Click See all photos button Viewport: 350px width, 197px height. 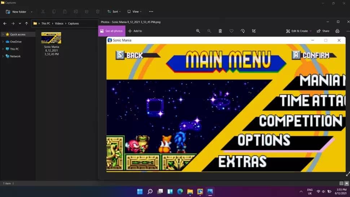pos(111,31)
